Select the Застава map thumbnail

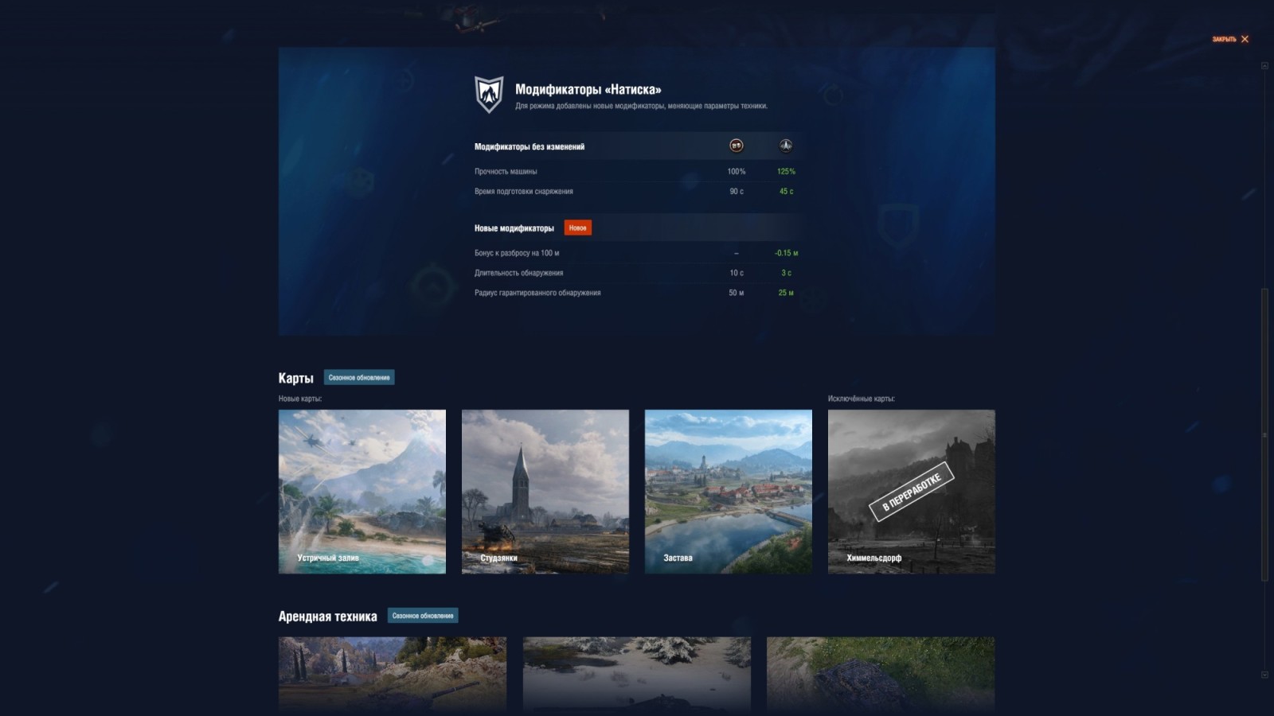[x=729, y=491]
